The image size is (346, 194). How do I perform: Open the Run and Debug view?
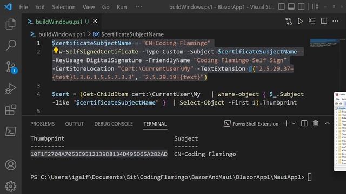pos(10,88)
